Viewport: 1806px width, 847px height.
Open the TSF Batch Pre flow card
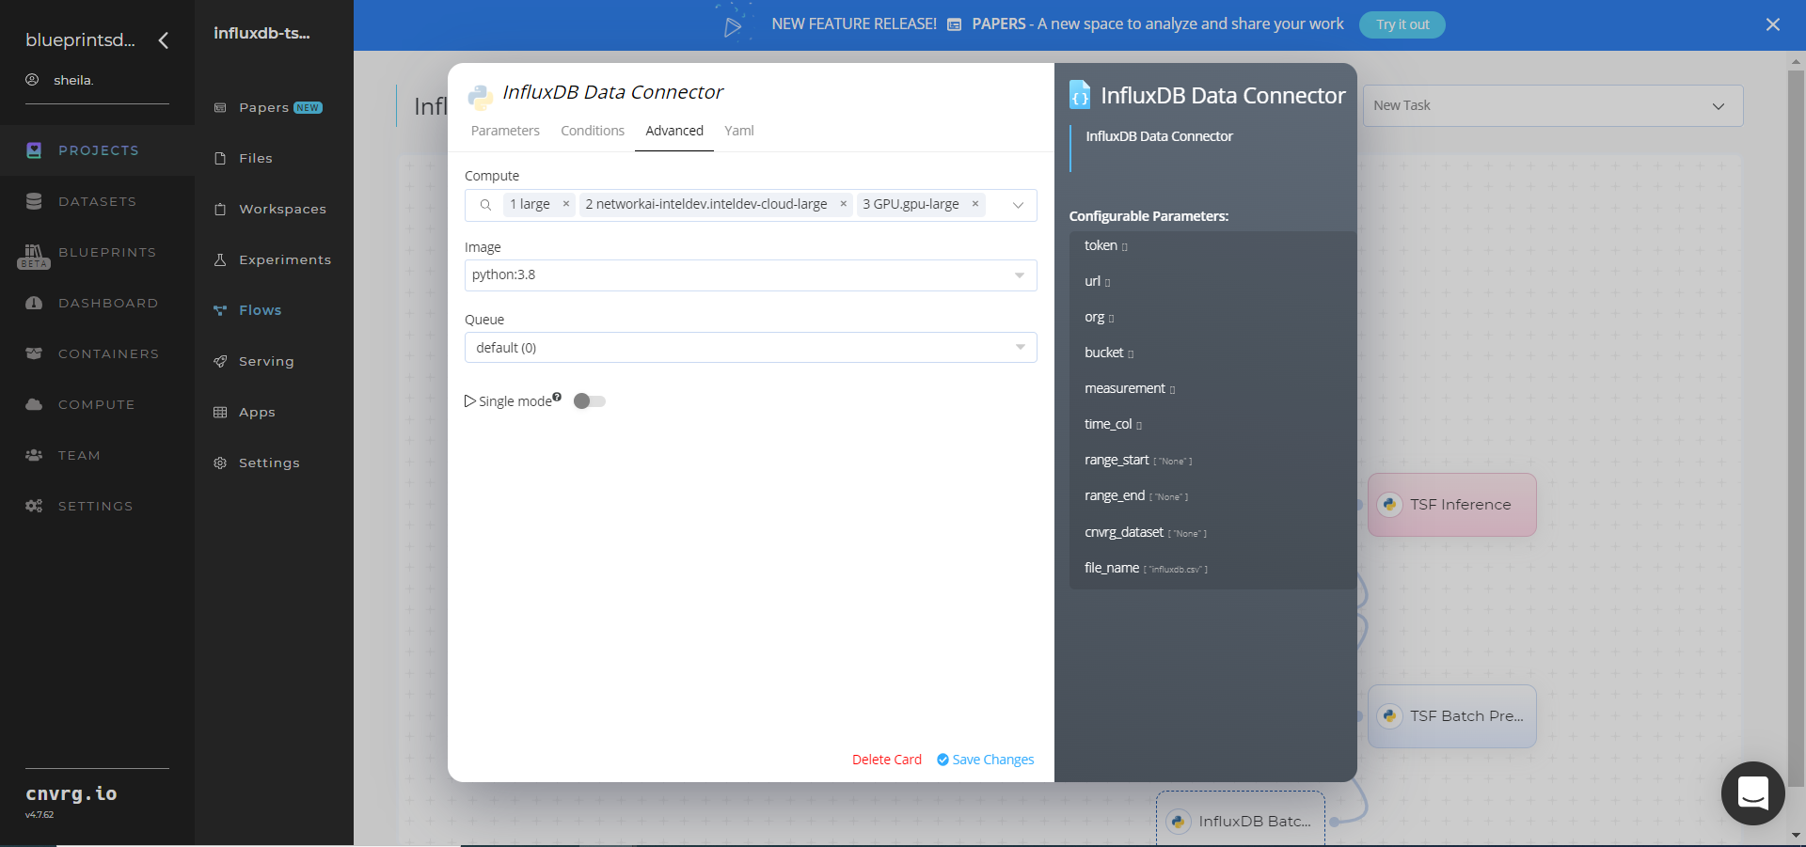coord(1452,716)
